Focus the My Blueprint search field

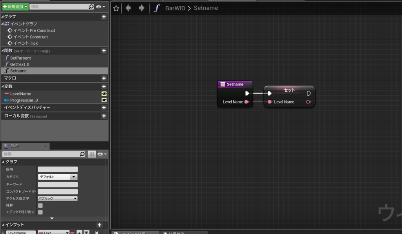point(59,7)
